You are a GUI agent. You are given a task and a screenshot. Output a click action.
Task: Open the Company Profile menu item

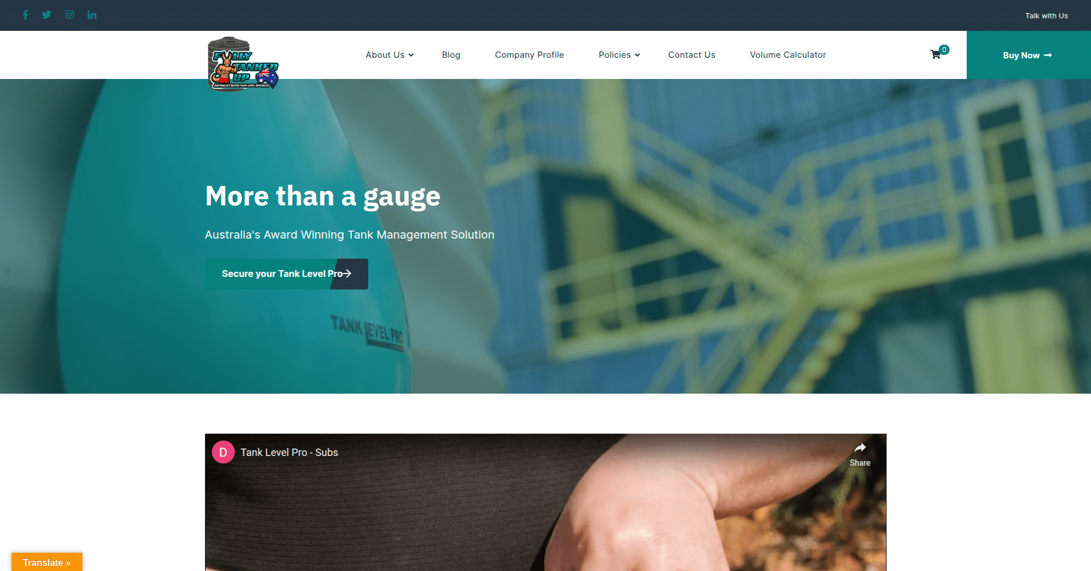(x=529, y=55)
